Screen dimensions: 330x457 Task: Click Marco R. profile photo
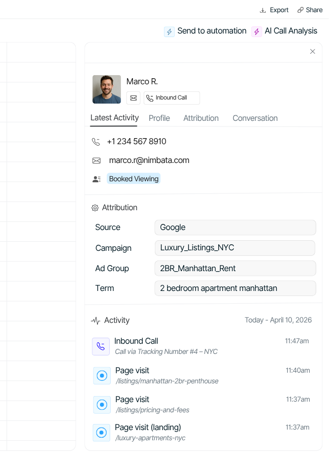point(107,89)
